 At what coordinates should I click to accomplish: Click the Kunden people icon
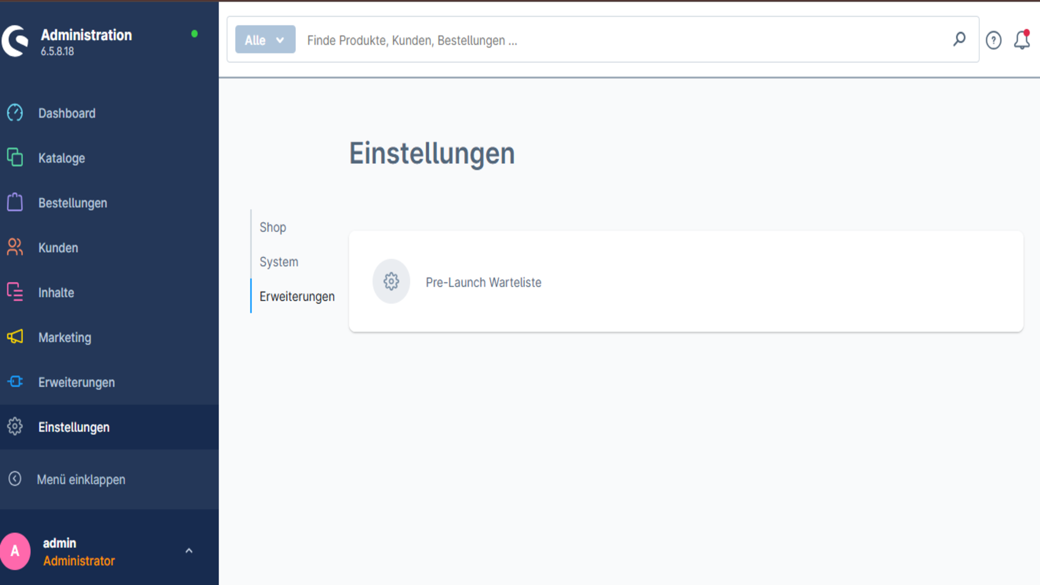tap(15, 248)
